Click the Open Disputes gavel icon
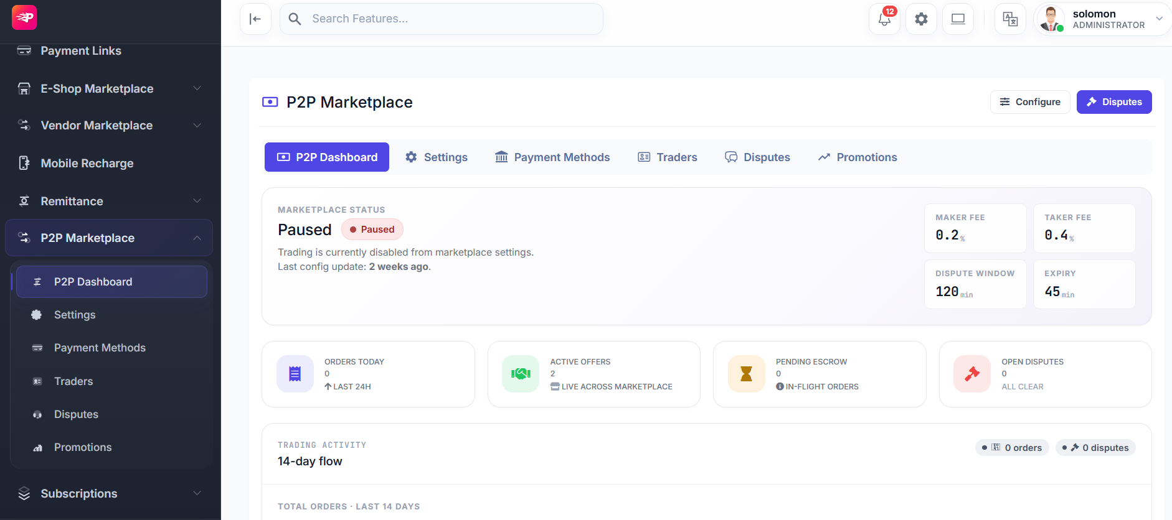The image size is (1172, 520). coord(972,374)
